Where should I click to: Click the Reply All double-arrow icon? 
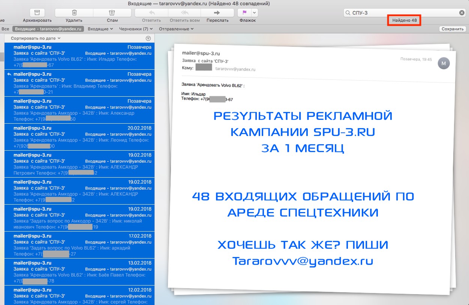tap(184, 12)
